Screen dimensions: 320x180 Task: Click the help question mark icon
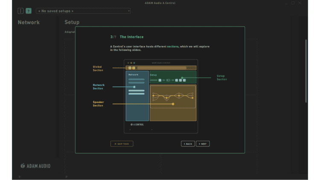point(29,11)
